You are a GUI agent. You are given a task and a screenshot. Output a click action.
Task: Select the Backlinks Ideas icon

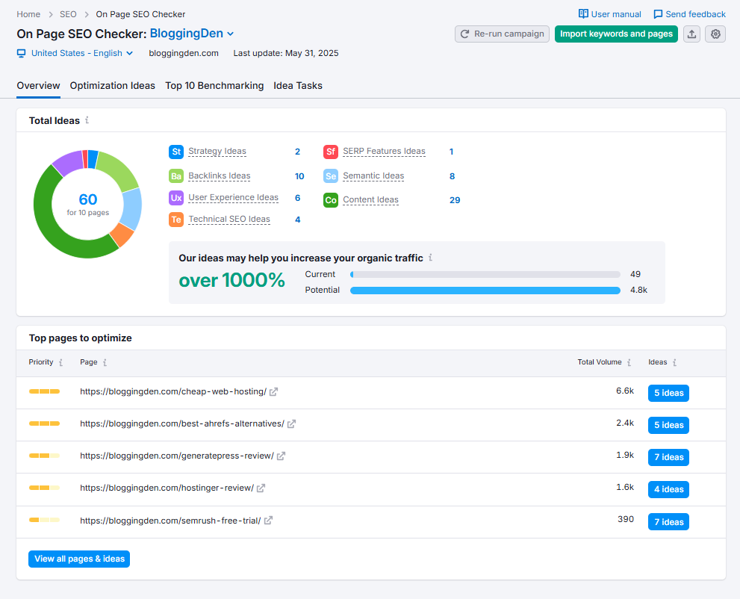pos(176,176)
